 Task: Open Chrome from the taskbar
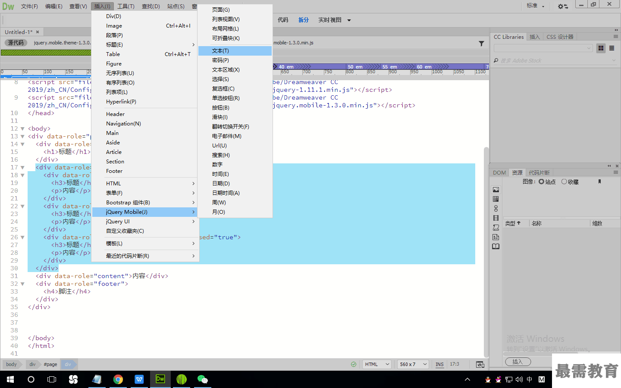(x=118, y=379)
